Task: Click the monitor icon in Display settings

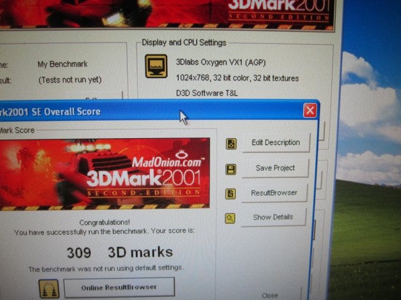Action: pyautogui.click(x=156, y=66)
